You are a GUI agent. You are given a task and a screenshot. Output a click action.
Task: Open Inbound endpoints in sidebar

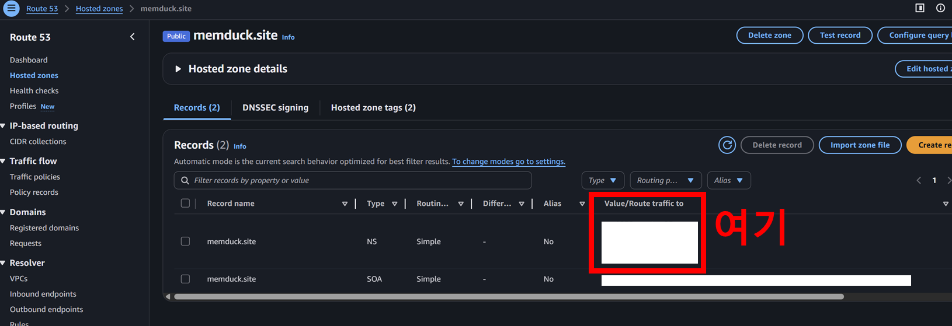coord(43,294)
